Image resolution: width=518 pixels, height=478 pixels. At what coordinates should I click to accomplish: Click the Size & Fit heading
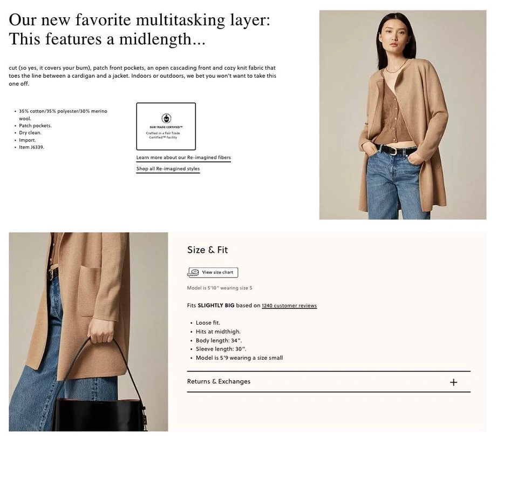[207, 250]
